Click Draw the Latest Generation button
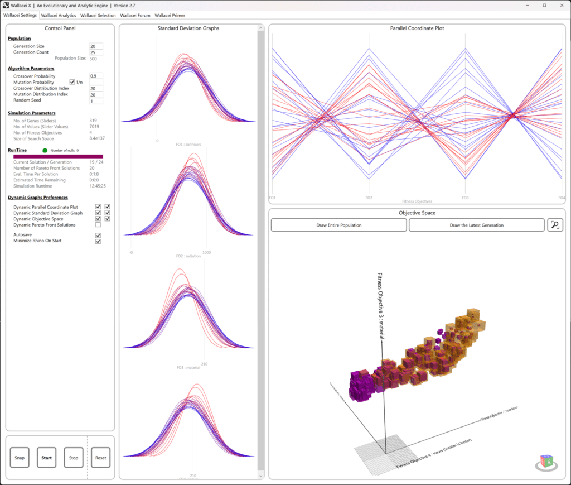The image size is (571, 485). pos(476,225)
